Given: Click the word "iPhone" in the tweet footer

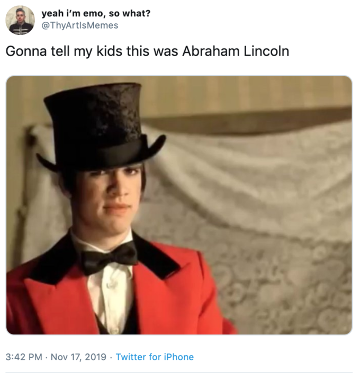Looking at the screenshot, I should (x=177, y=357).
